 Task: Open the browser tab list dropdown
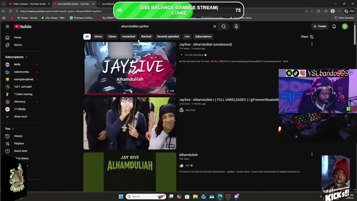click(4, 4)
